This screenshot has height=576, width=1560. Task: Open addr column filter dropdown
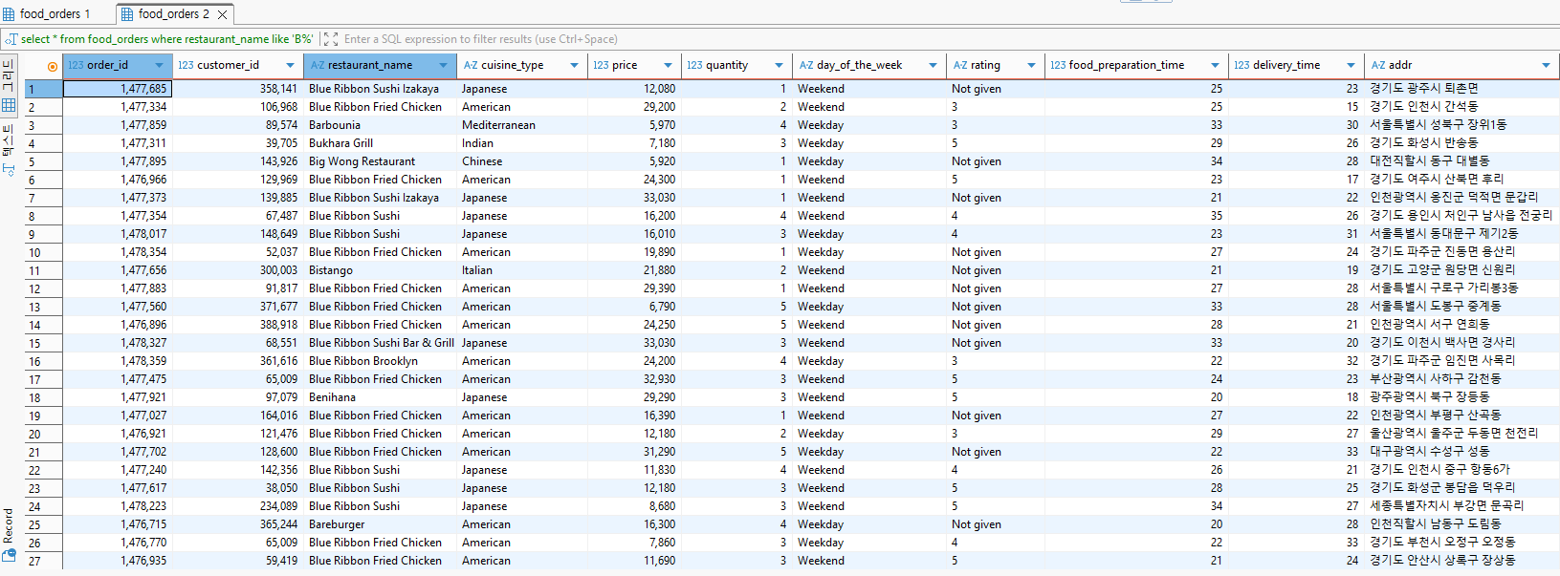tap(1547, 65)
